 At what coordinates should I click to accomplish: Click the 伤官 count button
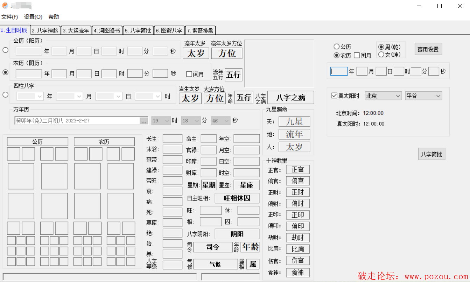(x=298, y=261)
